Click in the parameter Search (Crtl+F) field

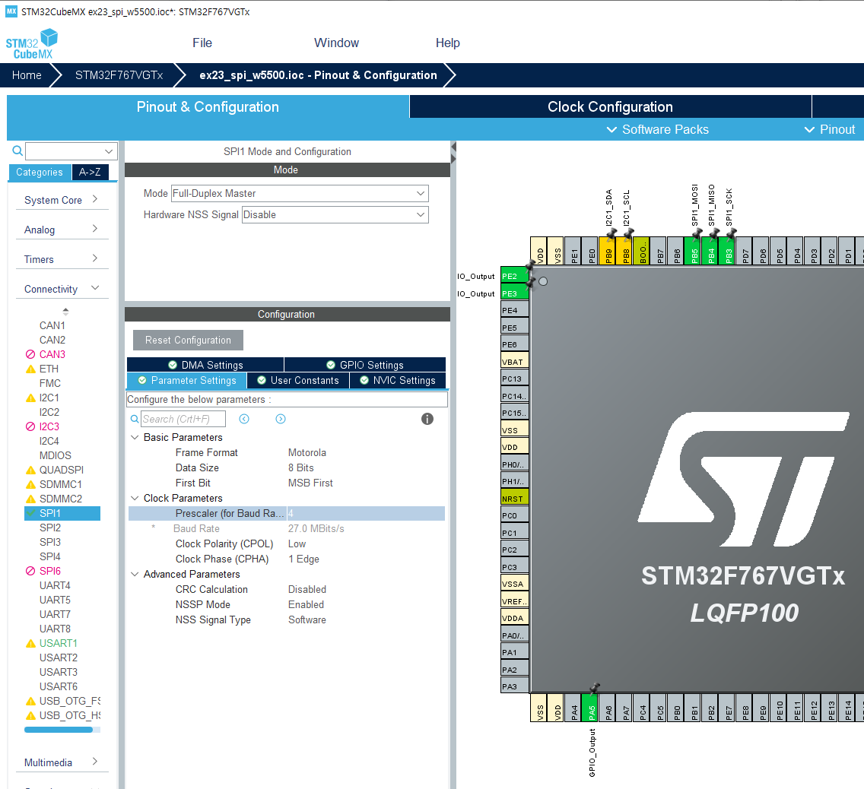click(x=183, y=419)
